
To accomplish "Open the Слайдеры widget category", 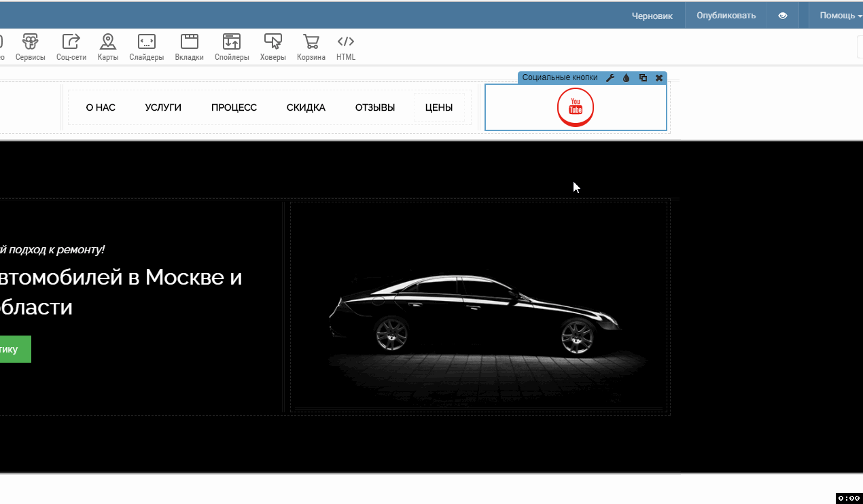I will click(x=147, y=48).
